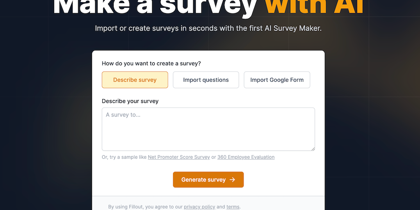
Task: Click "AI Survey Maker" in the subtitle
Action: 294,29
